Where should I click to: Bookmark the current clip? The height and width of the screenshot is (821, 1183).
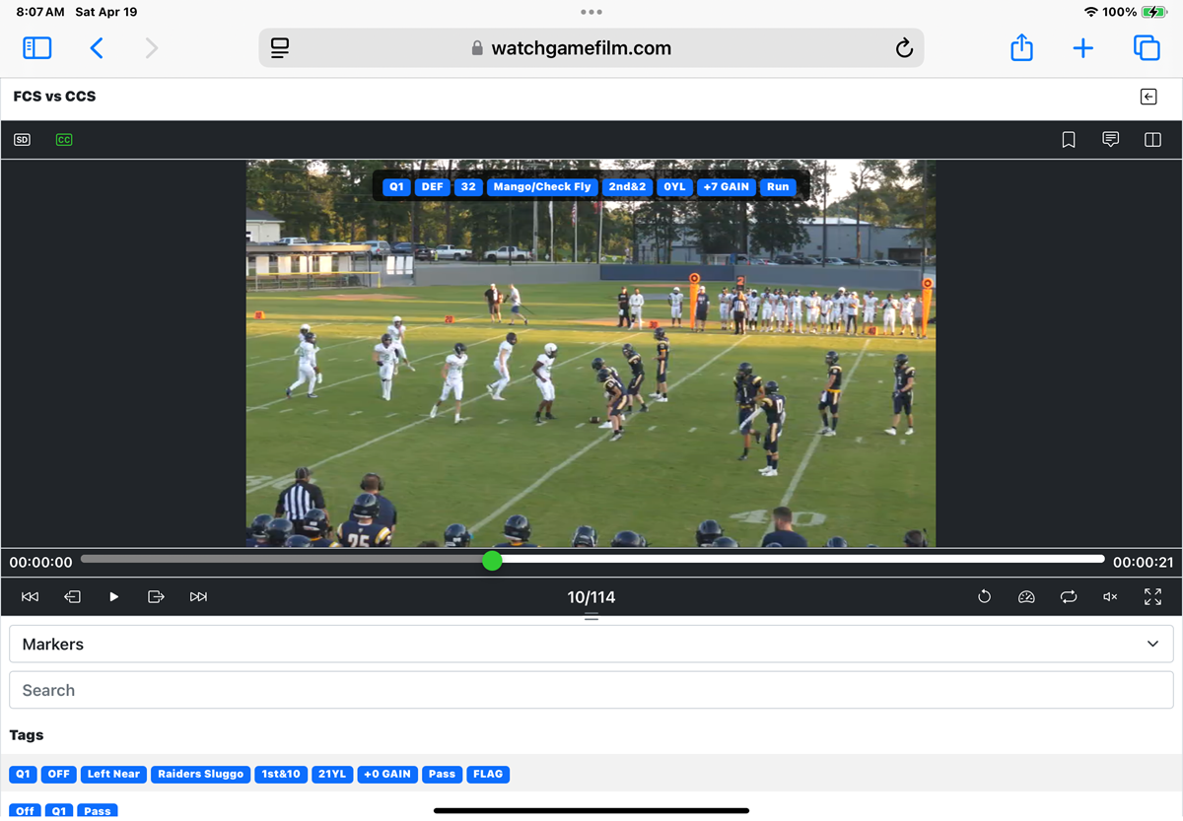1068,140
